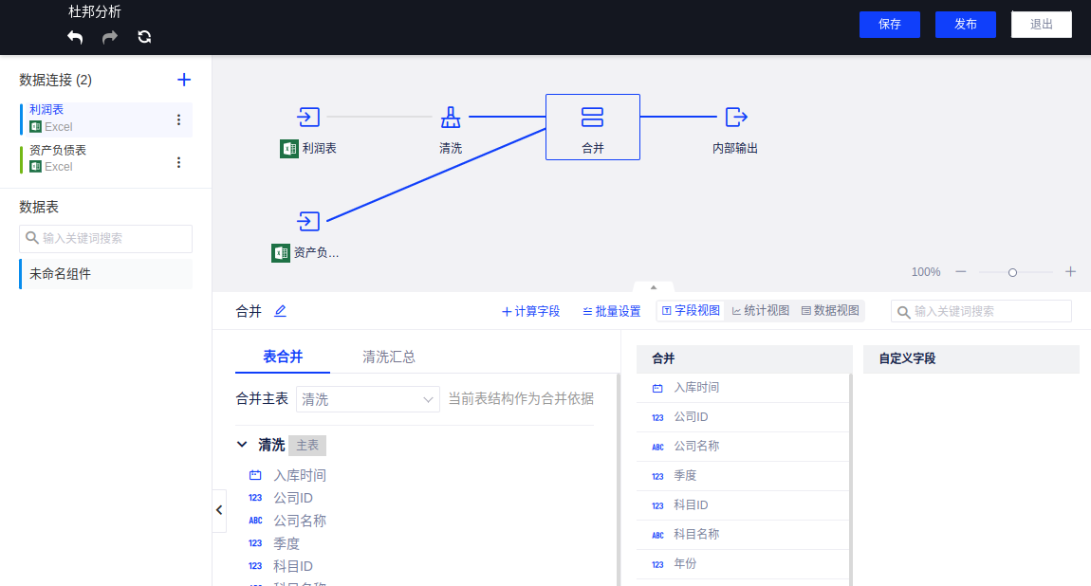
Task: Open the 合并主表 dropdown
Action: 367,399
